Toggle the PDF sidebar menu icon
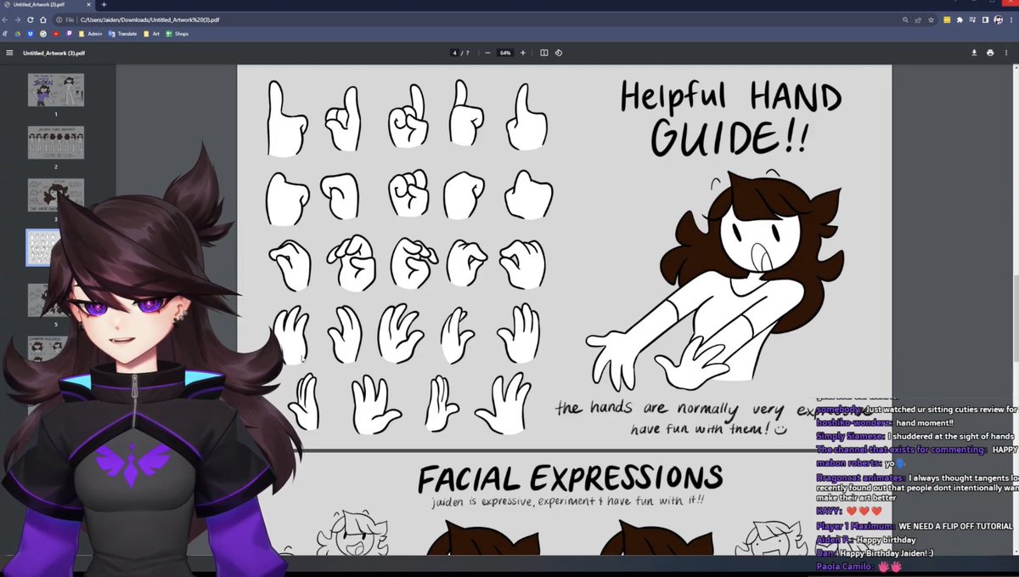The height and width of the screenshot is (577, 1019). point(9,53)
